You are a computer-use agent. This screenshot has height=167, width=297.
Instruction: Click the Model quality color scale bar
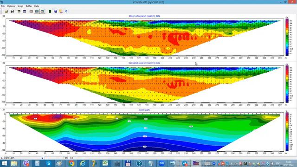tap(287, 132)
